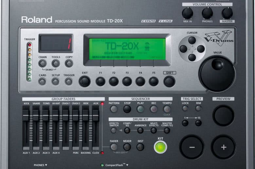Turn the MIX IN volume knob
255x169 pixels.
(188, 13)
